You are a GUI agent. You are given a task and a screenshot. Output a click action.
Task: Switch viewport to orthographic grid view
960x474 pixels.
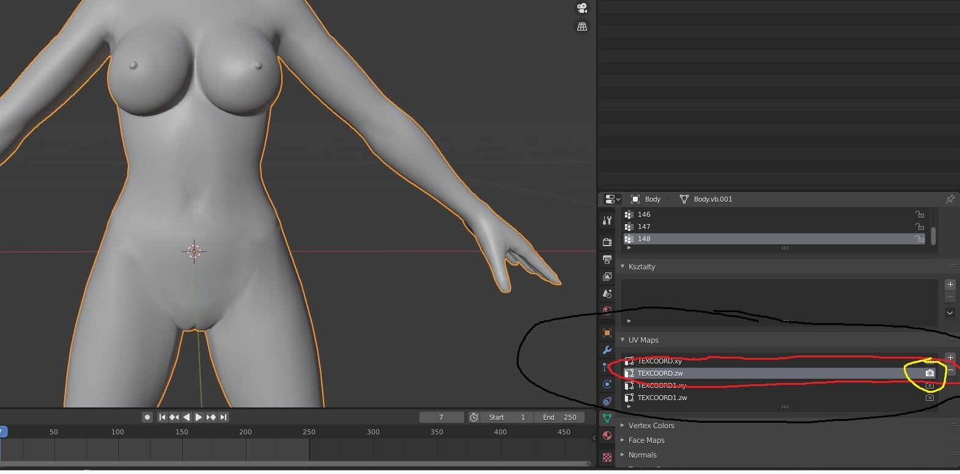coord(582,27)
